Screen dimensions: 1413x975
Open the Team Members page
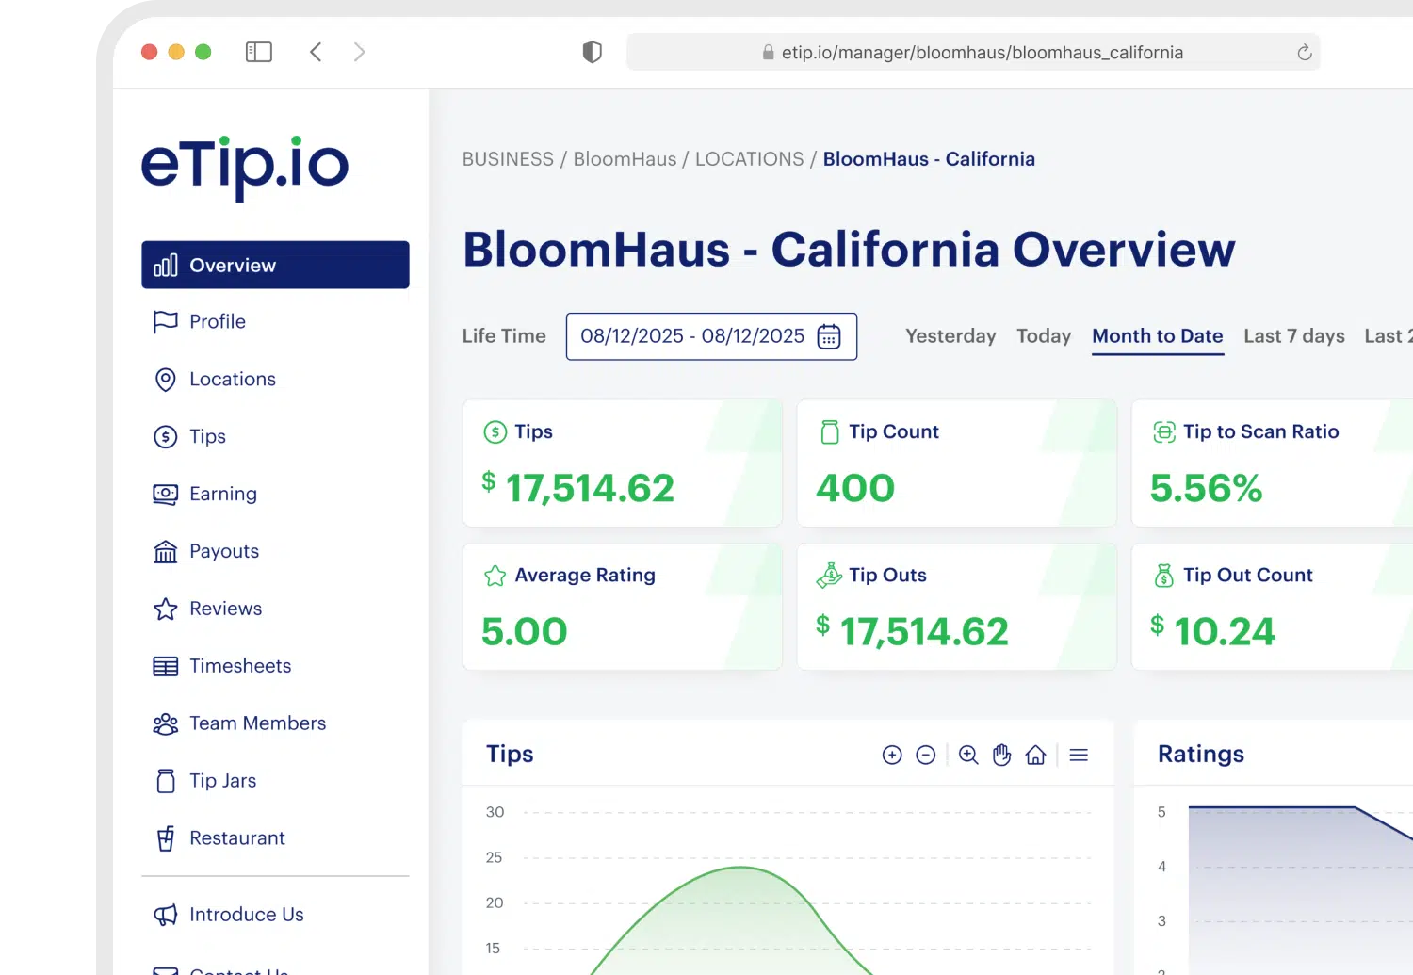coord(257,723)
